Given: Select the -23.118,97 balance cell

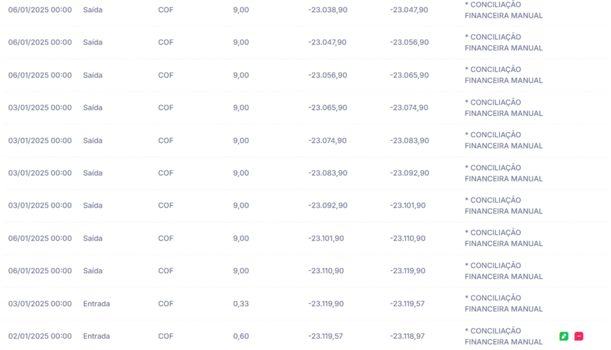Looking at the screenshot, I should click(x=407, y=336).
